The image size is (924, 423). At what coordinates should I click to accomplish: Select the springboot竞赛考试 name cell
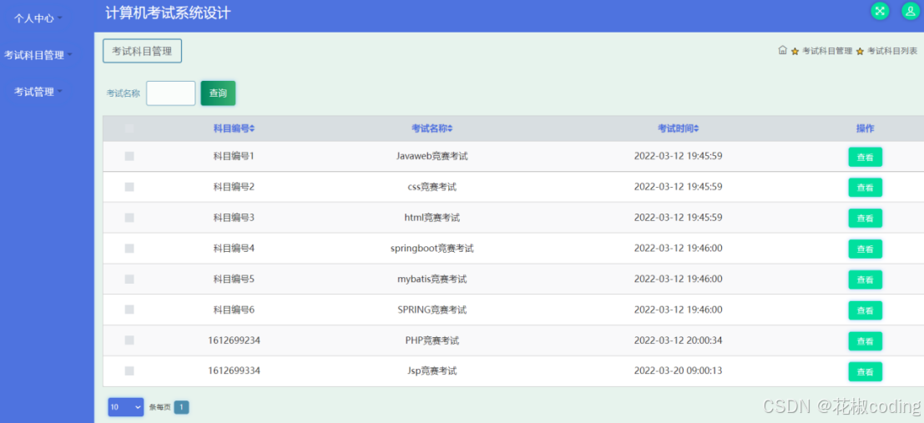click(432, 249)
